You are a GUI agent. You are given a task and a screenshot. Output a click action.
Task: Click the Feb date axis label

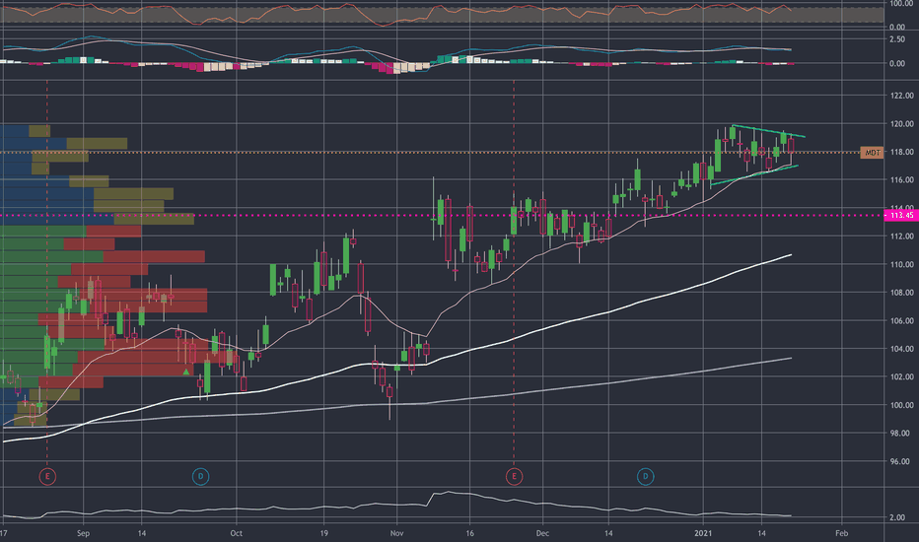click(x=841, y=533)
